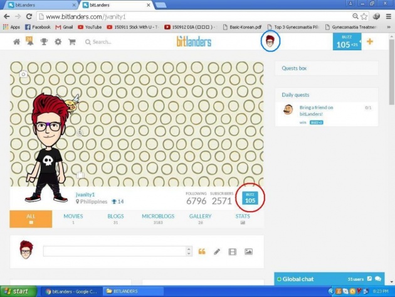Screen dimensions: 395x297
Task: Select the ALL tab
Action: 31,219
